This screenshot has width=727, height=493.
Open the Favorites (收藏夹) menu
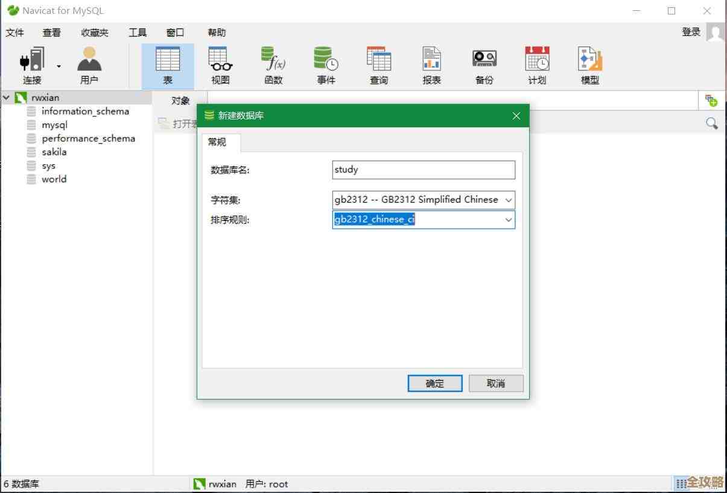pyautogui.click(x=95, y=33)
